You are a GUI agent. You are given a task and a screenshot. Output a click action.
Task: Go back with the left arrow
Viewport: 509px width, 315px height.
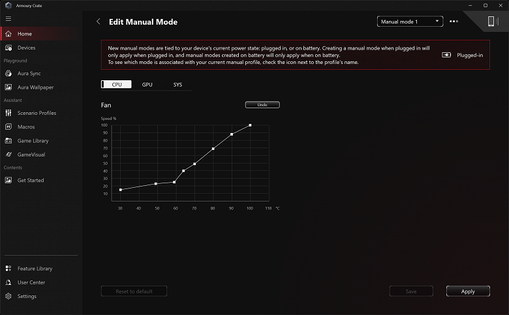[x=99, y=22]
